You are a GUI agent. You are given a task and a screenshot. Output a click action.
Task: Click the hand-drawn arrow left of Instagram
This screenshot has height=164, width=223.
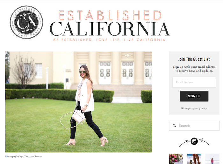(184, 143)
